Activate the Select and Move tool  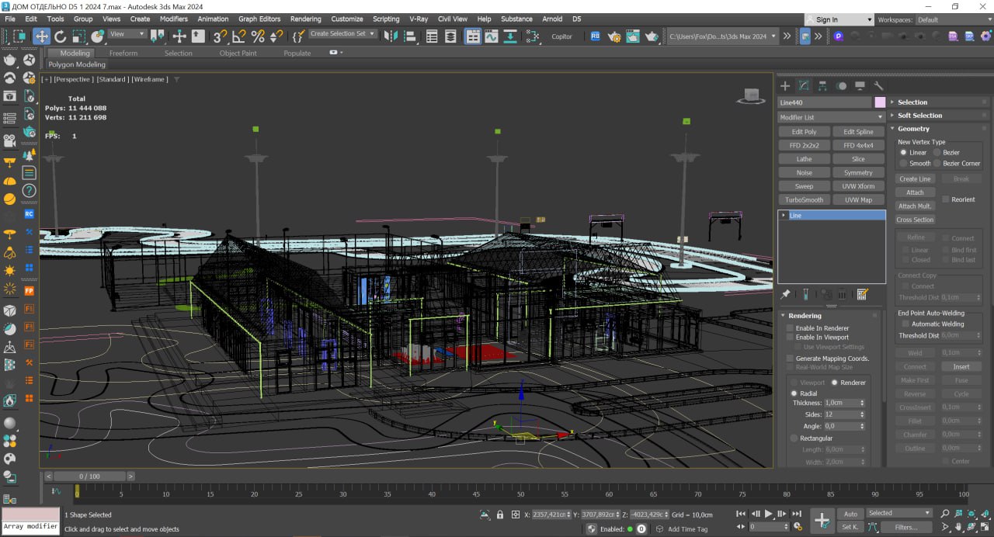point(41,36)
